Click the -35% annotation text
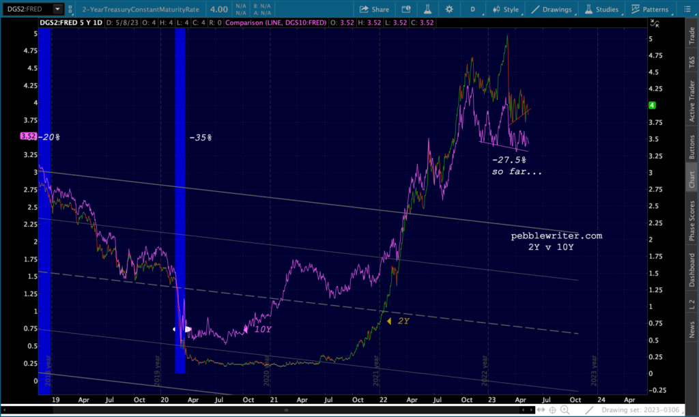Screen dimensions: 699x417 201,138
